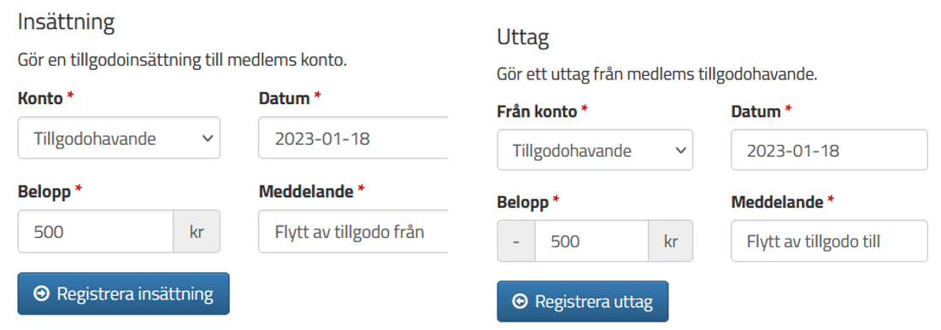Click the message field reading Flytt av tillgodo från
The width and height of the screenshot is (941, 330).
(354, 232)
